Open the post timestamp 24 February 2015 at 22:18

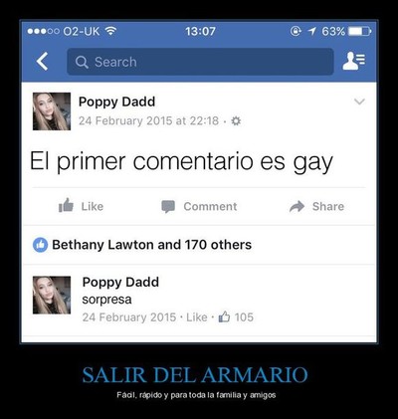point(148,120)
